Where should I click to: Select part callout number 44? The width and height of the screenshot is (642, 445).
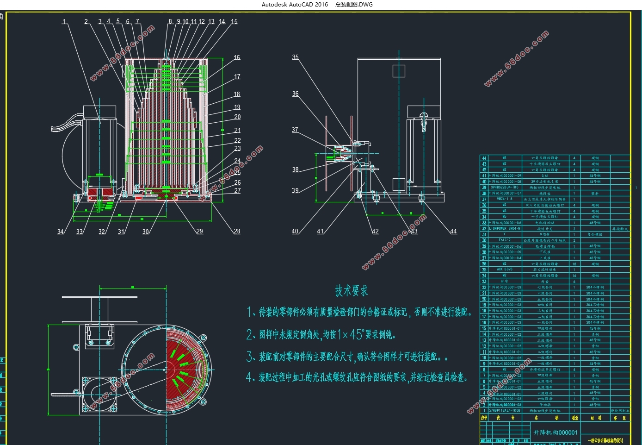453,231
